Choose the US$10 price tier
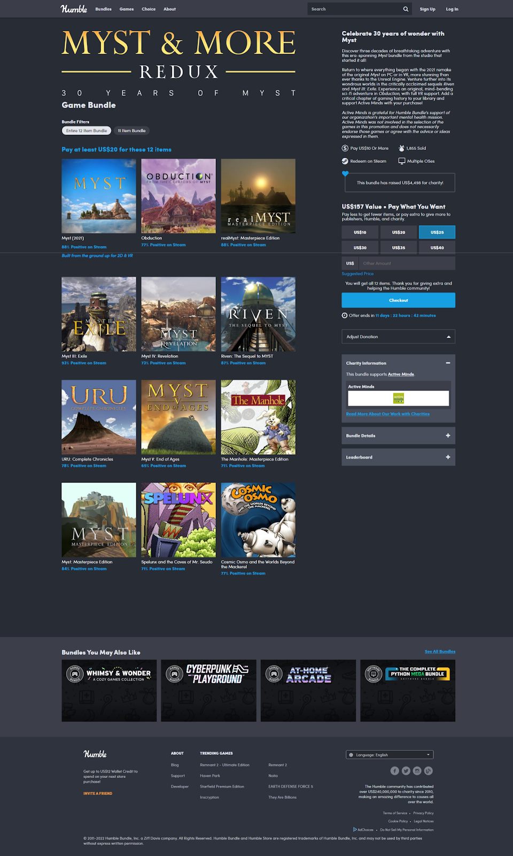Screen dimensions: 513x856 360,232
